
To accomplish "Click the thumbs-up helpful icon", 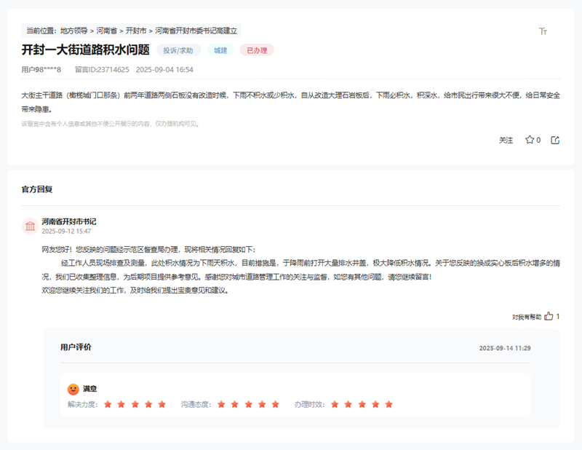I will click(549, 317).
